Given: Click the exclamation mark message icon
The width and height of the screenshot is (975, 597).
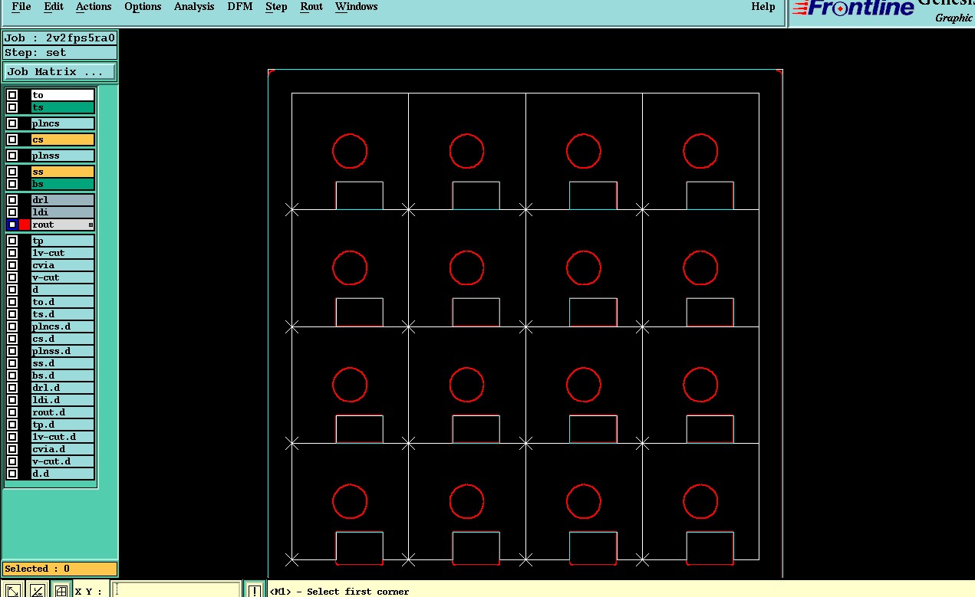Looking at the screenshot, I should (x=255, y=590).
